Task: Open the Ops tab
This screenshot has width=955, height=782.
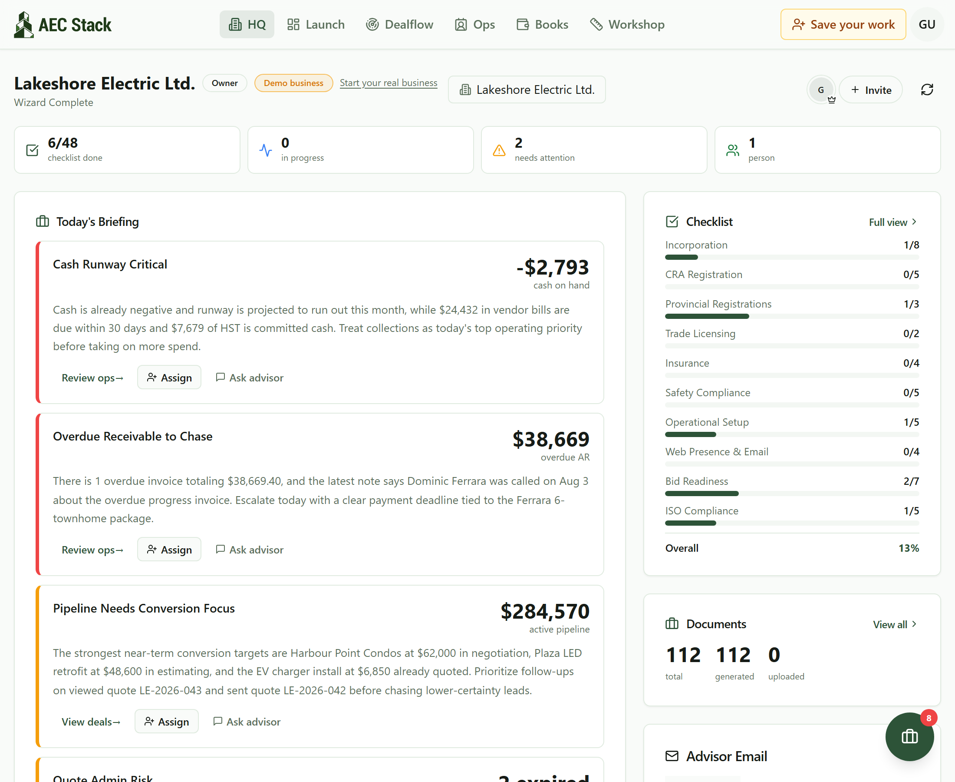Action: [x=475, y=24]
